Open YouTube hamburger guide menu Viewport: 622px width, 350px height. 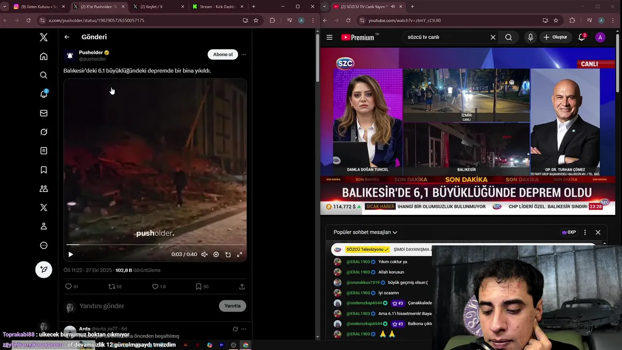(x=329, y=37)
